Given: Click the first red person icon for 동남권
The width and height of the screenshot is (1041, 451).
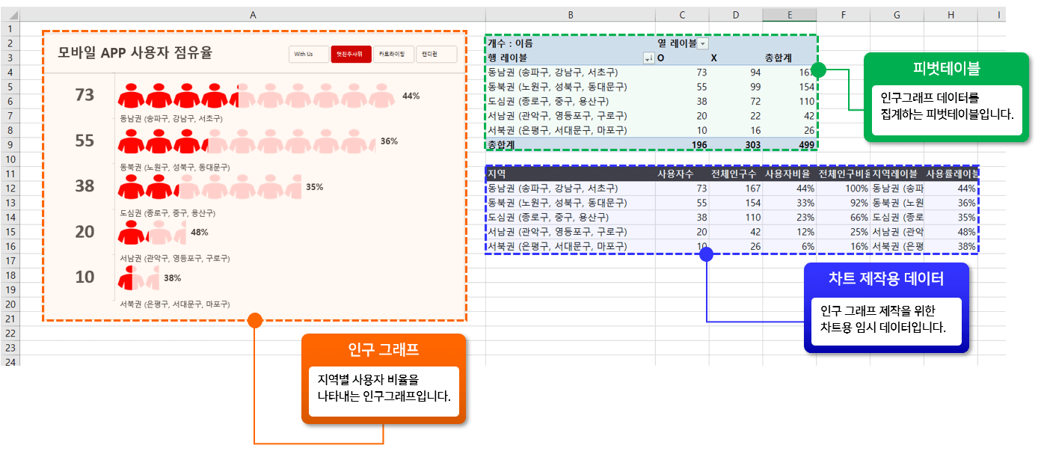Looking at the screenshot, I should (131, 96).
